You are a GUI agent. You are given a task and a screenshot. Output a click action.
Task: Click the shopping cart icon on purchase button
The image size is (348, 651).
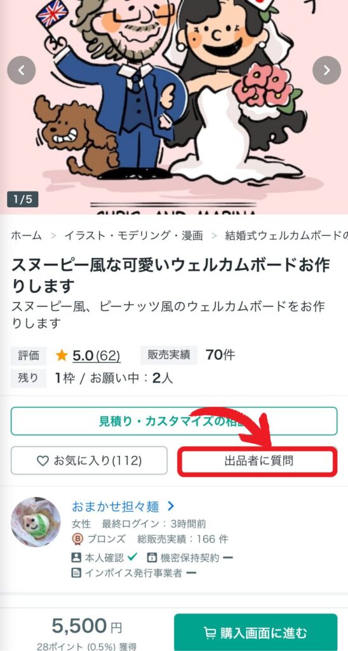[210, 633]
